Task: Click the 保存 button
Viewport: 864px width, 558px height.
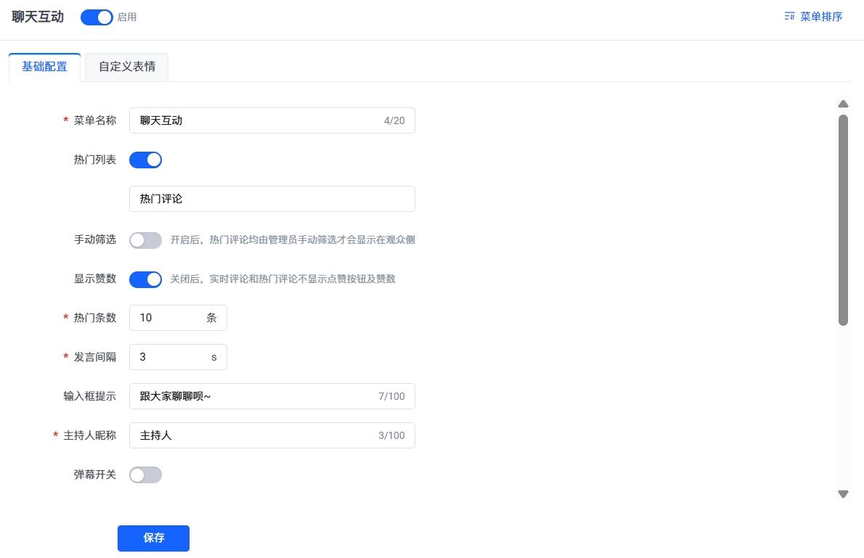Action: tap(153, 538)
